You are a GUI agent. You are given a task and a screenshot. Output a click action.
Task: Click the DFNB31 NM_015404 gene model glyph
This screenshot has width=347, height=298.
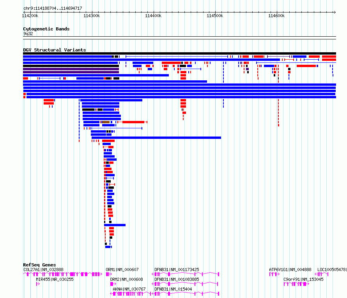[x=186, y=294]
